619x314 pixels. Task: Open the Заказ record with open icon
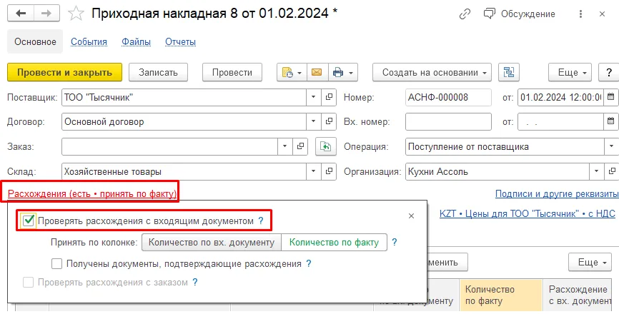(x=300, y=146)
